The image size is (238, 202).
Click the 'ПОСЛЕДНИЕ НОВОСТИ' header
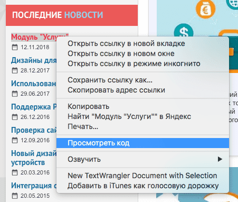pos(72,15)
